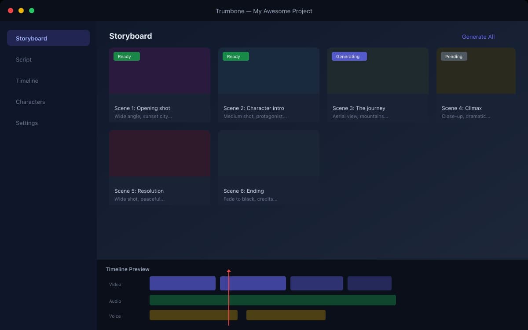Open the Settings section

click(27, 123)
